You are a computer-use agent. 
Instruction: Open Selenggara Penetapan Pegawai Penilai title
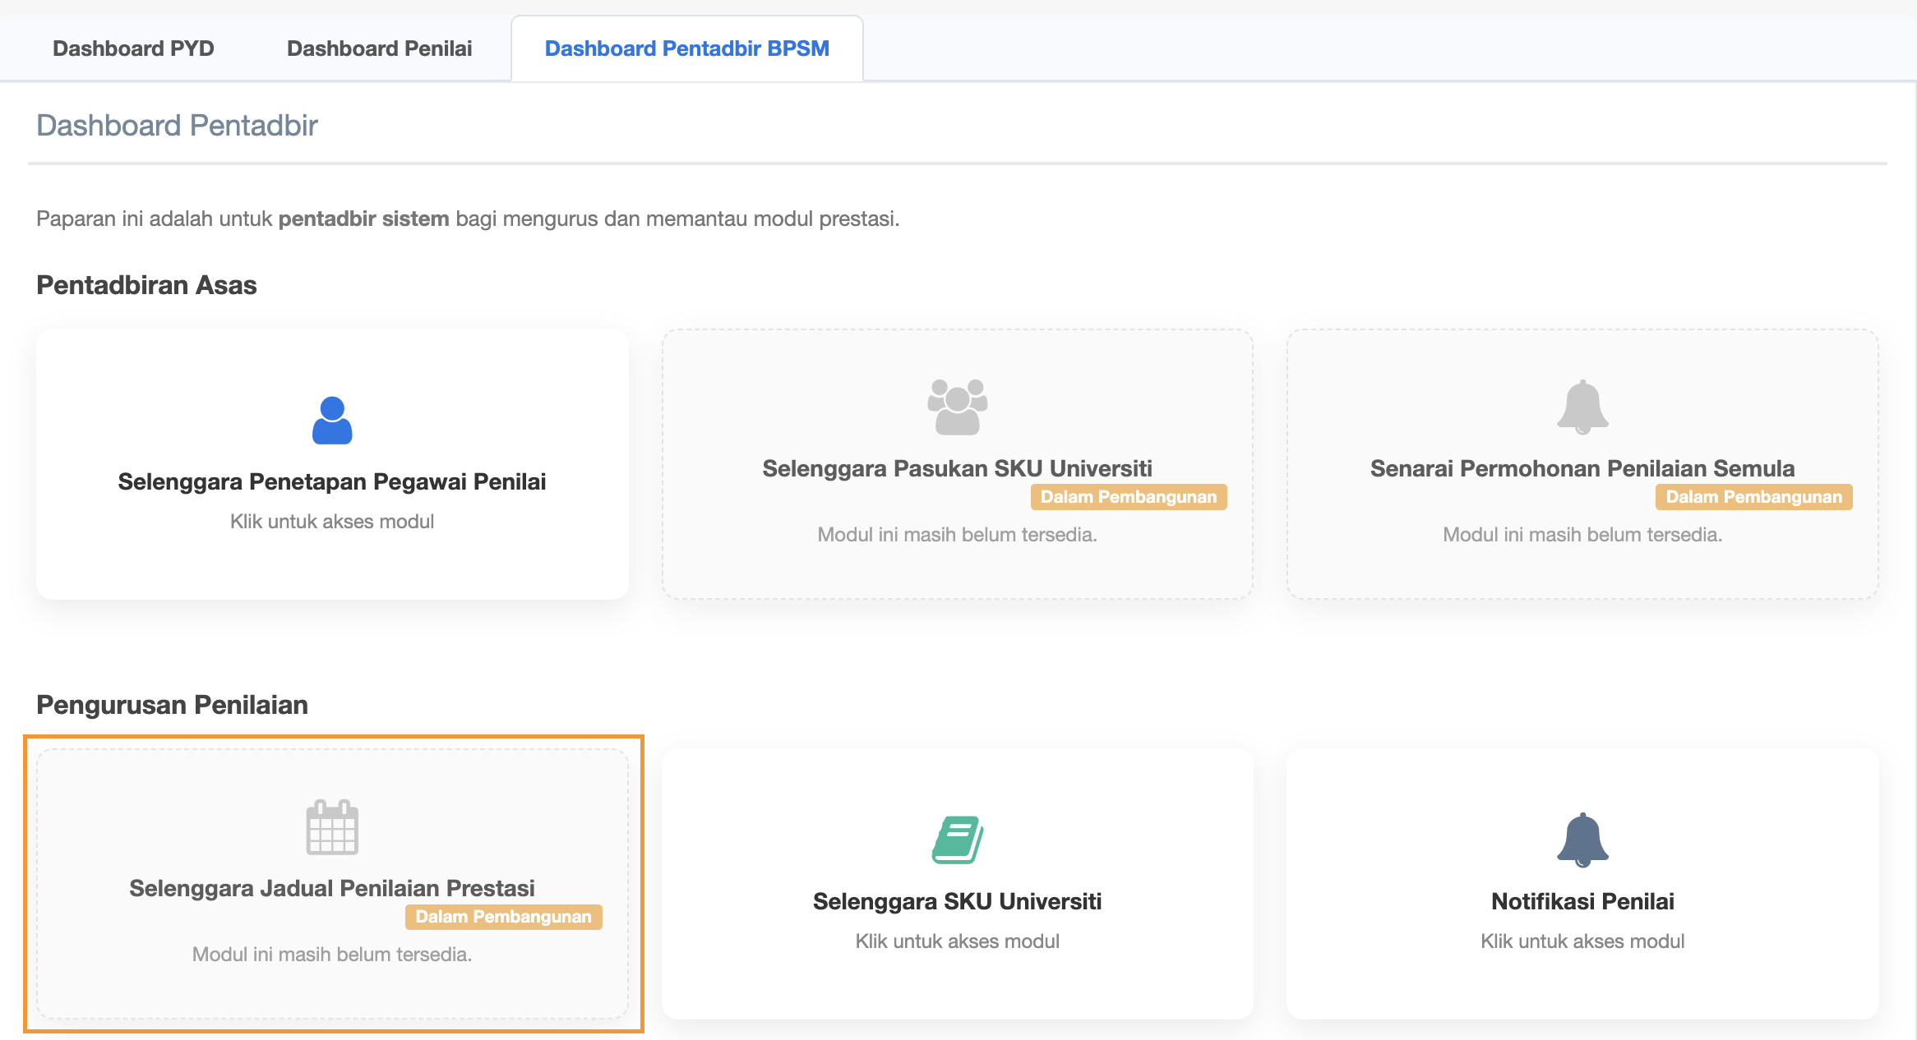332,481
